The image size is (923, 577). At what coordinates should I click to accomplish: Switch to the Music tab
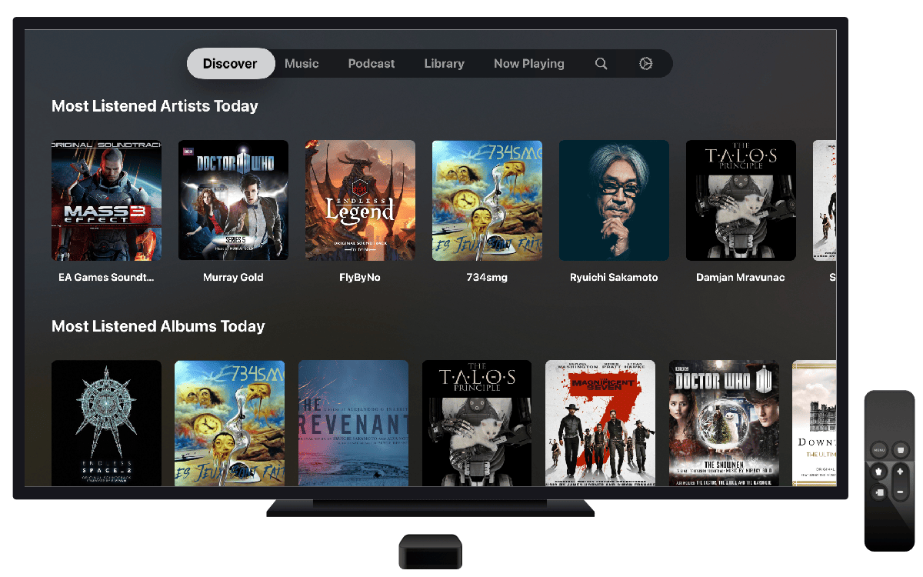click(302, 64)
